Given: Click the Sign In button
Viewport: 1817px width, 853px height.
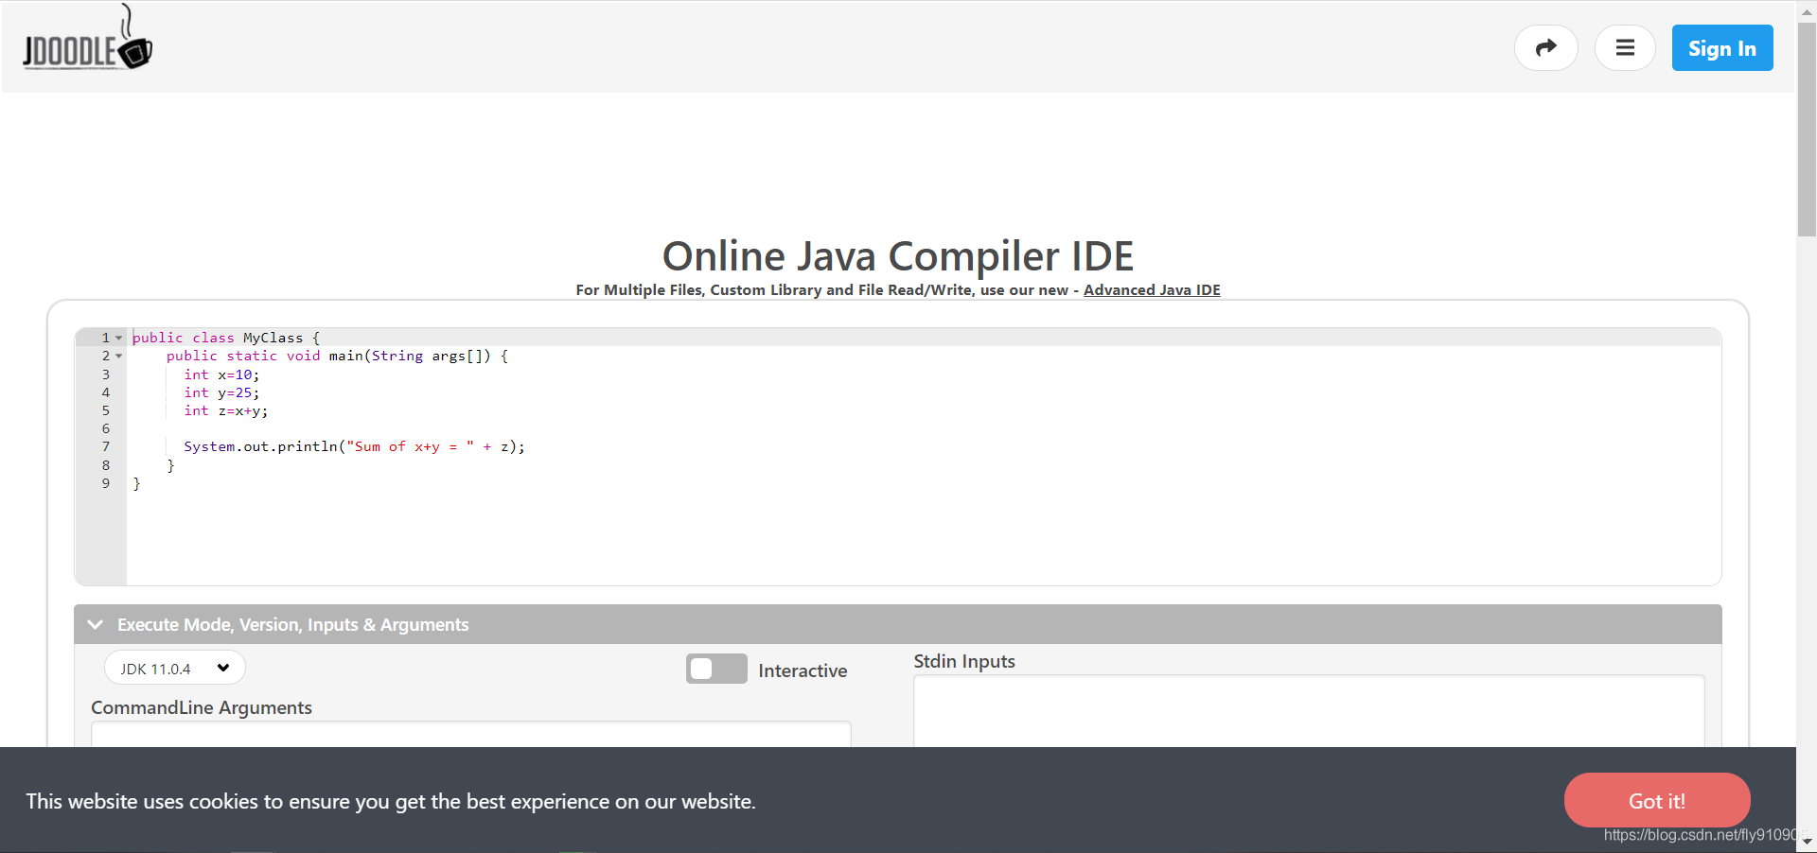Looking at the screenshot, I should click(1722, 48).
